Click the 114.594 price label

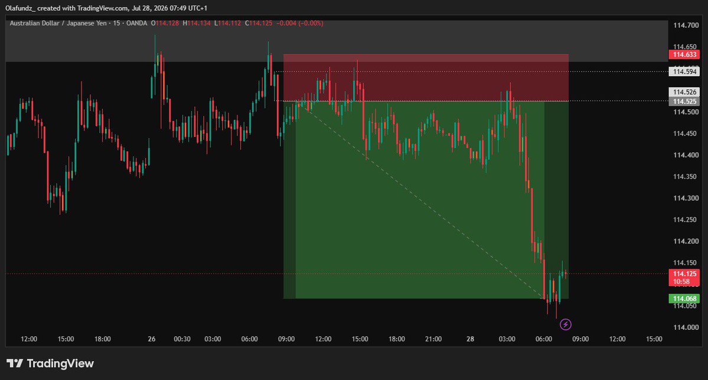[x=684, y=72]
